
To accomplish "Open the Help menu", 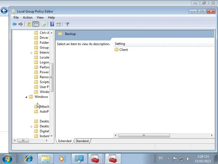I will point(51,17).
